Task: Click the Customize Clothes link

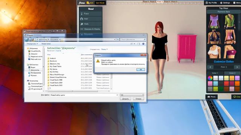Action: [224, 61]
